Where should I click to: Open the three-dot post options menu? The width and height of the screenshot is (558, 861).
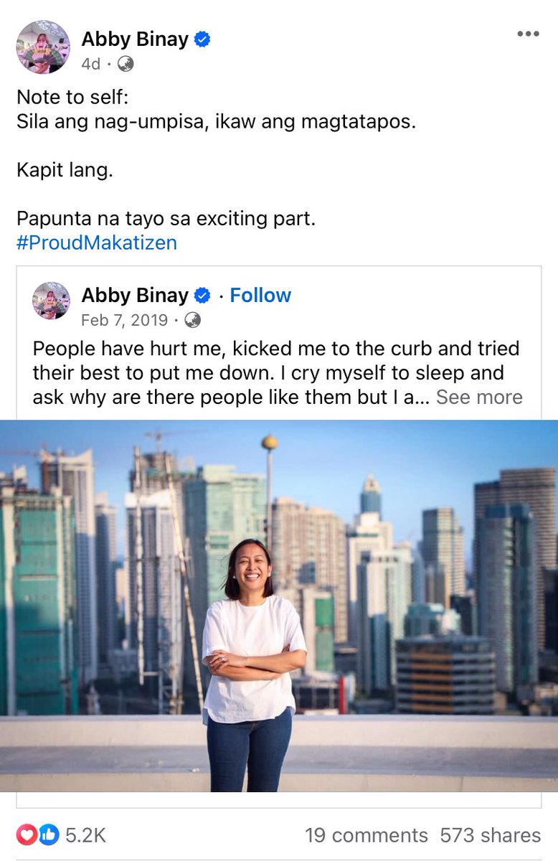coord(528,34)
